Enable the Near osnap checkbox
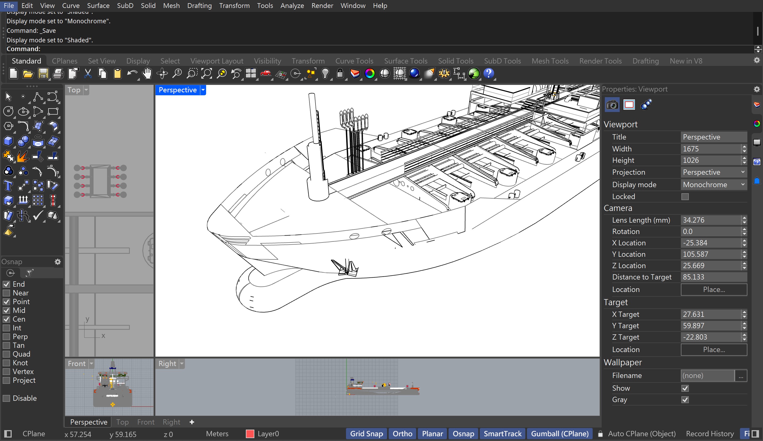The width and height of the screenshot is (763, 441). [6, 293]
